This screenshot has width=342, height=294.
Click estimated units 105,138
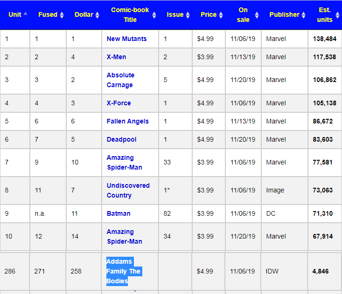click(325, 103)
